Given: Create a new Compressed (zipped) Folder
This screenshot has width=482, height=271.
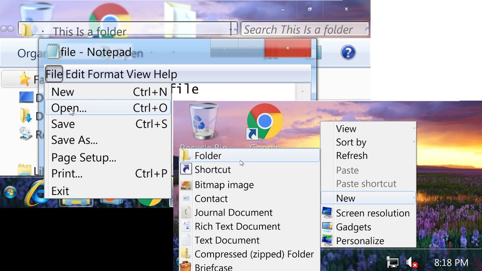Looking at the screenshot, I should (x=249, y=254).
